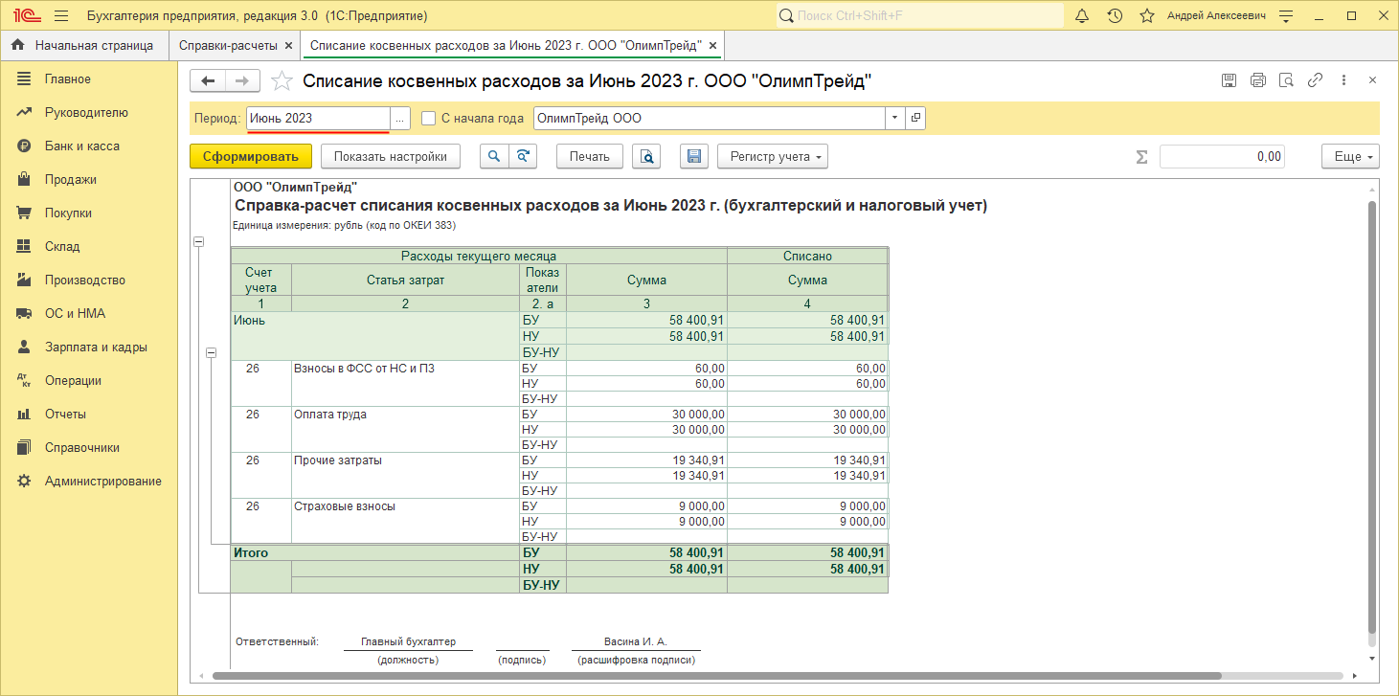Click the period field 'Июнь 2023'
The image size is (1399, 696).
click(318, 119)
